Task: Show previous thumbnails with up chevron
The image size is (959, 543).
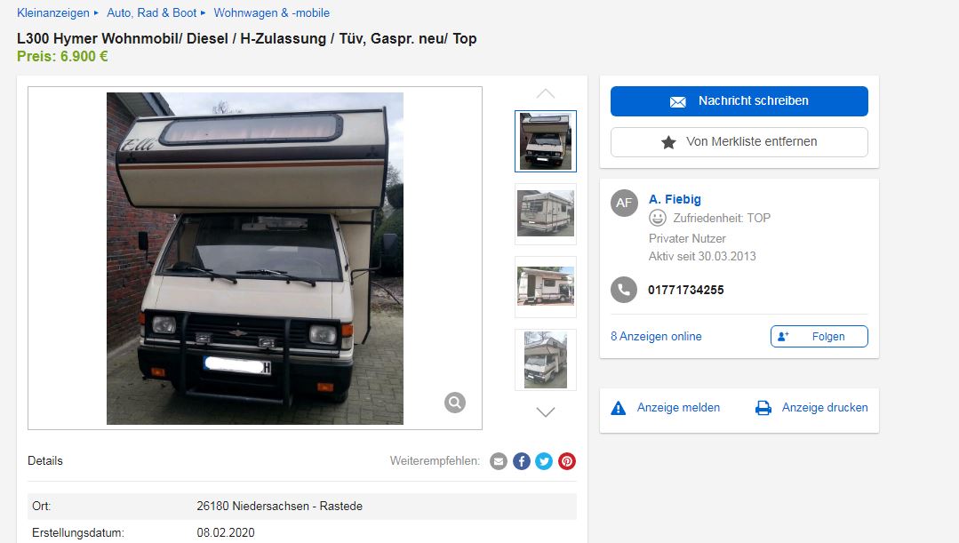Action: point(546,93)
